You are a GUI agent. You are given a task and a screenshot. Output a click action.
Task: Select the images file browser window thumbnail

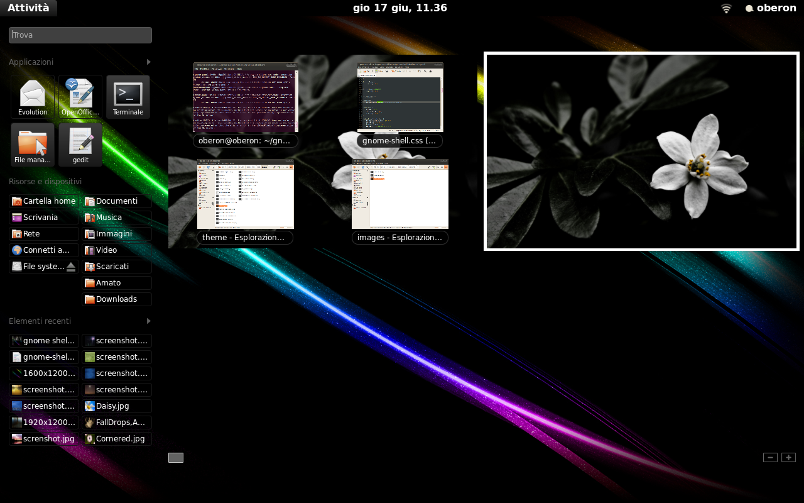click(x=400, y=194)
